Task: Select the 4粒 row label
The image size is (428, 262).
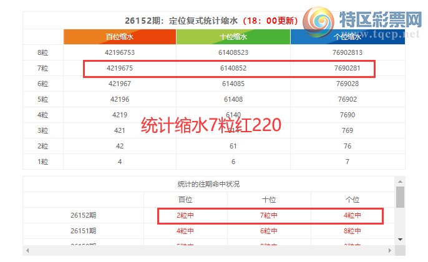Action: pyautogui.click(x=43, y=115)
